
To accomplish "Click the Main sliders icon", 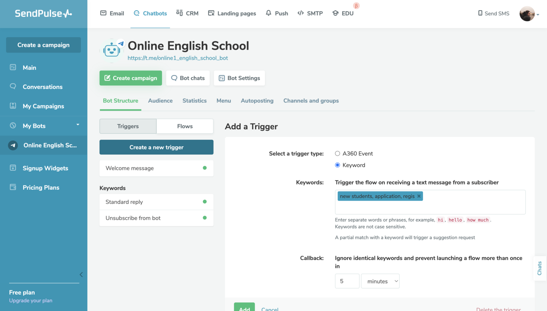I will pyautogui.click(x=13, y=67).
